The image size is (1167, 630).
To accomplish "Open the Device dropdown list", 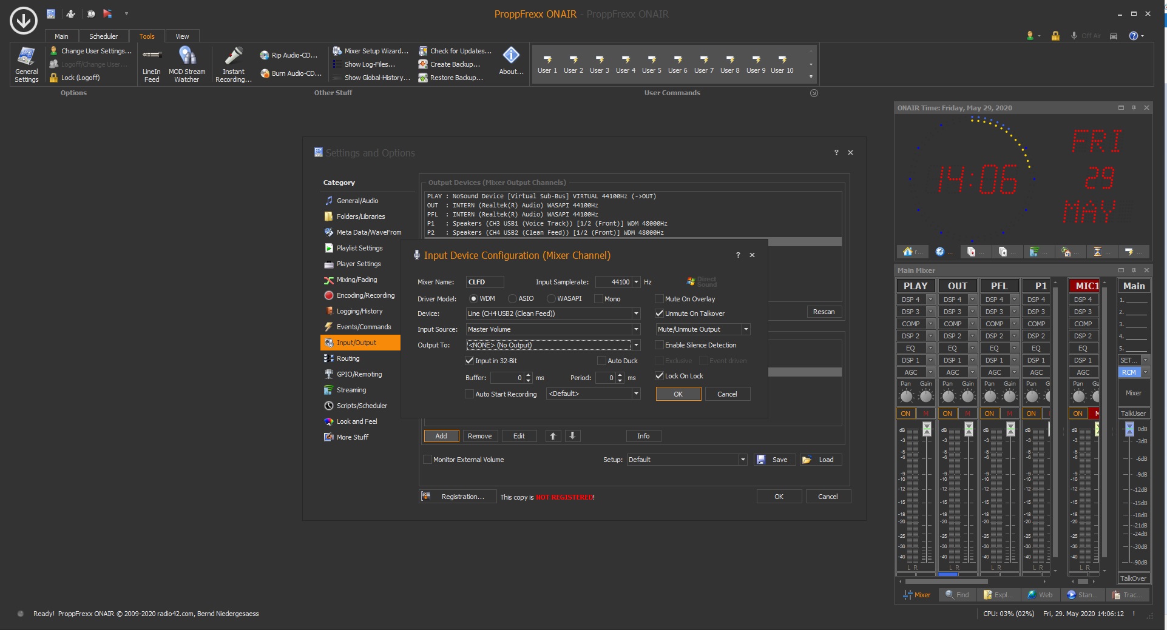I will click(636, 313).
